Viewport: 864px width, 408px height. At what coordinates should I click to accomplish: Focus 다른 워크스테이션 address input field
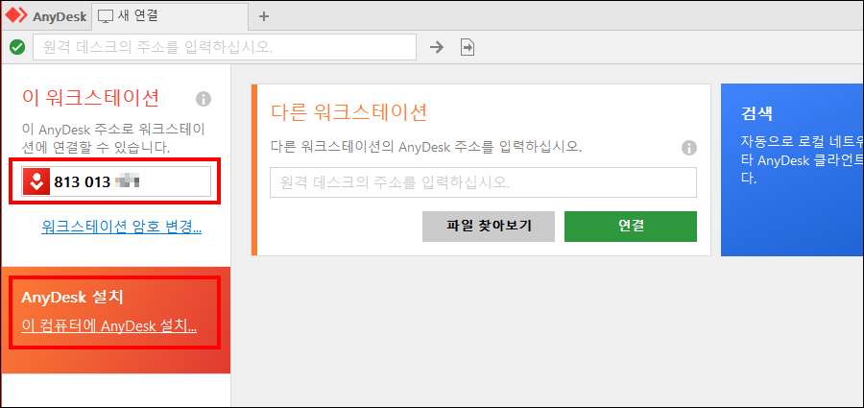[x=483, y=182]
